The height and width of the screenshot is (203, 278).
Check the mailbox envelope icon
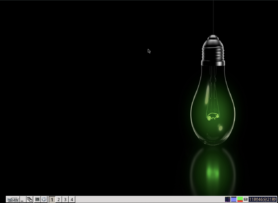click(246, 199)
